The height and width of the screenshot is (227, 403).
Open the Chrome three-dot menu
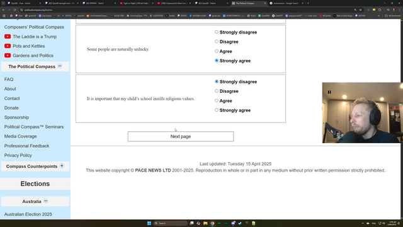tap(400, 10)
